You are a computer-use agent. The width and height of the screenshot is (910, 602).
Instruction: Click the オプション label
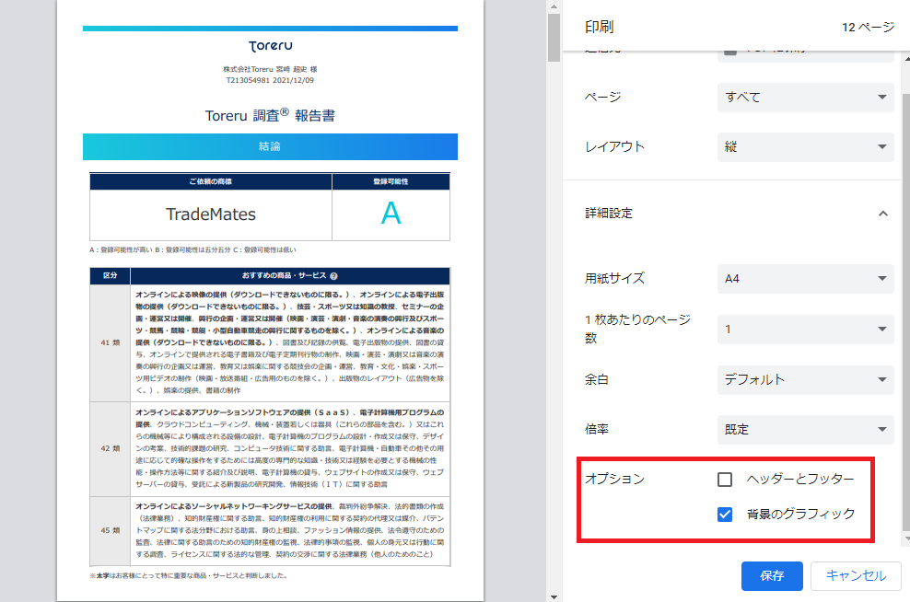pos(614,479)
